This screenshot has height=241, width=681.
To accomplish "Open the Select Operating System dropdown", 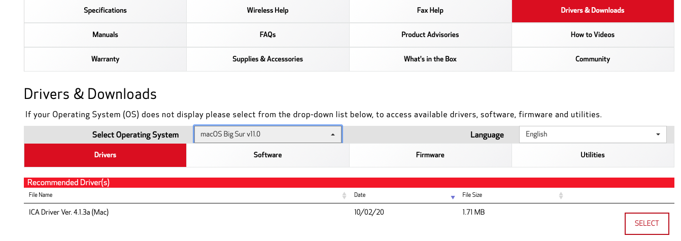I will [x=267, y=134].
